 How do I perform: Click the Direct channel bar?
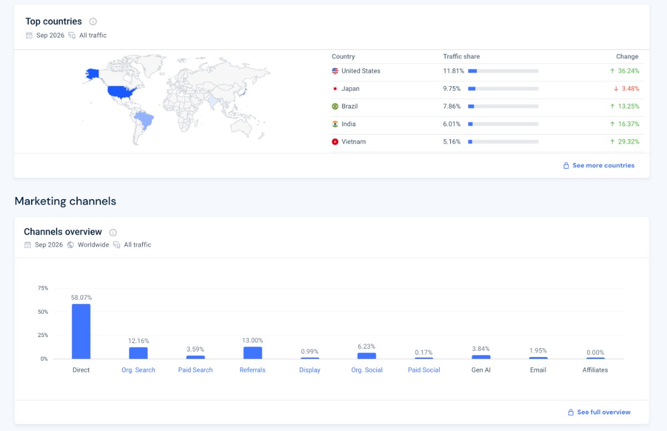coord(81,331)
